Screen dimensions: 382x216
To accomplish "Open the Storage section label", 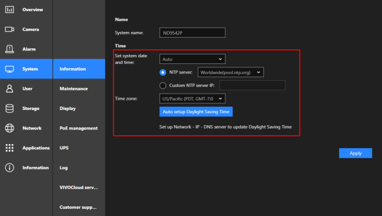I will (31, 108).
